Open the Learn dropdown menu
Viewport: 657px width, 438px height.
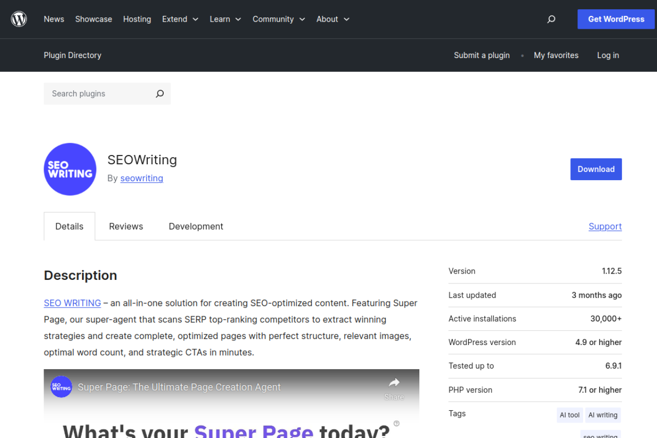225,19
